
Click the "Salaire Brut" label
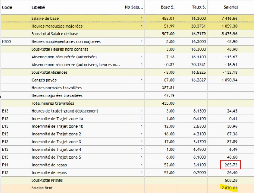coord(42,188)
